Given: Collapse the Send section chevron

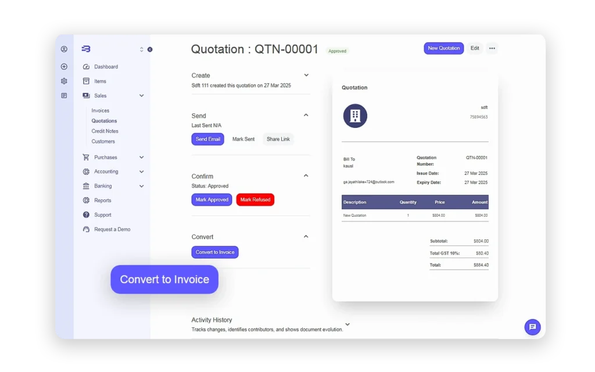Looking at the screenshot, I should pos(306,115).
